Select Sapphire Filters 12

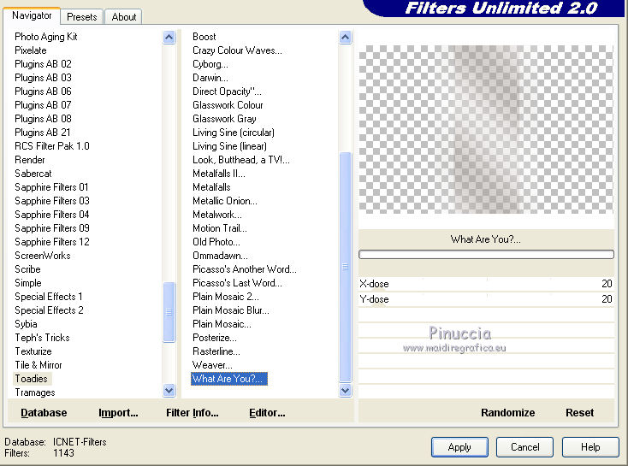51,242
